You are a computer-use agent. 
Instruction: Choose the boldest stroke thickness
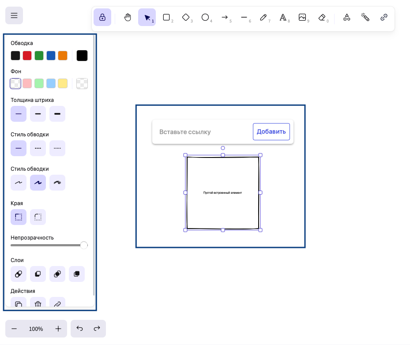[x=57, y=114]
